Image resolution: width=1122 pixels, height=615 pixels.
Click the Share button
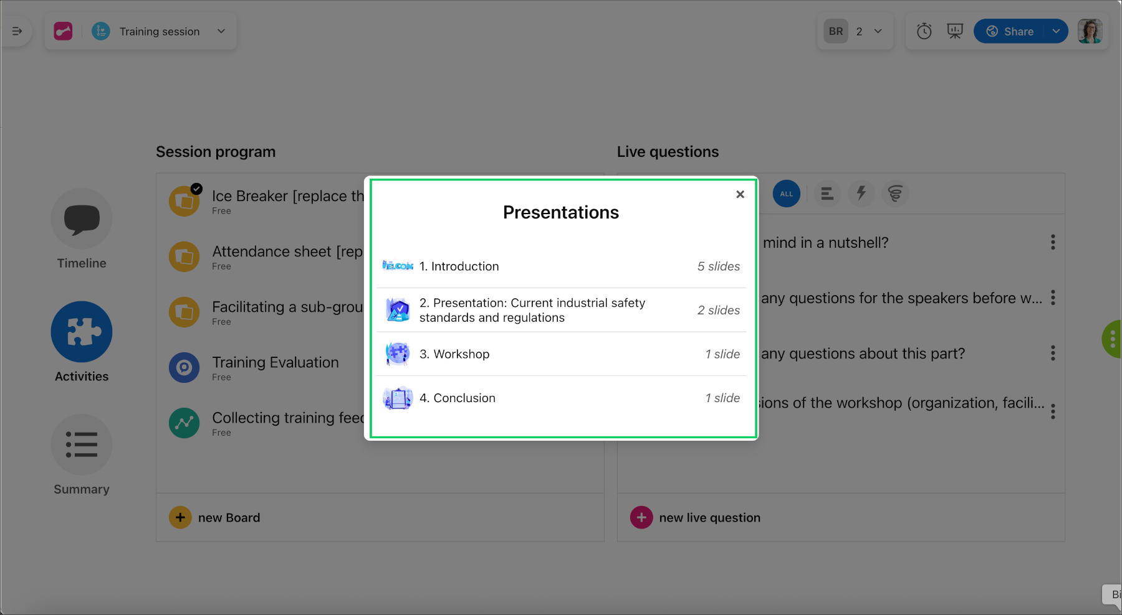click(1010, 31)
